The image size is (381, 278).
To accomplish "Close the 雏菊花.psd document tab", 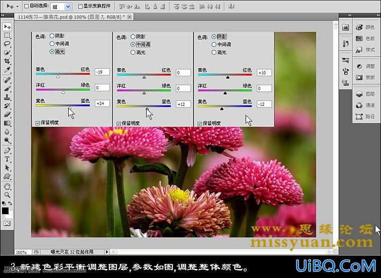I will click(x=129, y=17).
